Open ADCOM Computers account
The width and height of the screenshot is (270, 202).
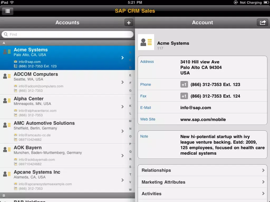pyautogui.click(x=67, y=82)
